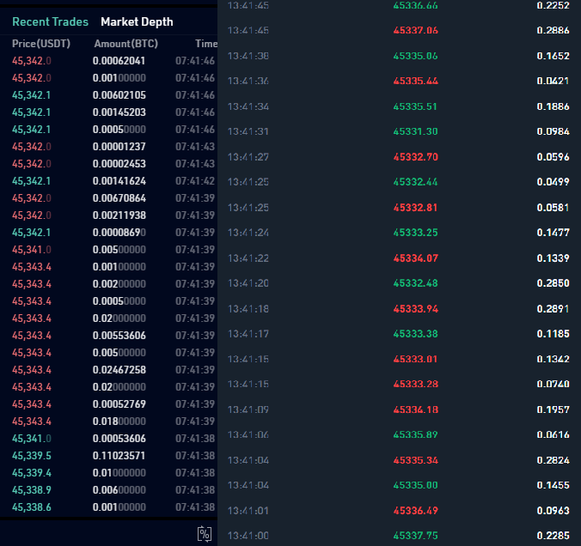Select the trade amount 0.00062041
581x546 pixels.
tap(119, 61)
